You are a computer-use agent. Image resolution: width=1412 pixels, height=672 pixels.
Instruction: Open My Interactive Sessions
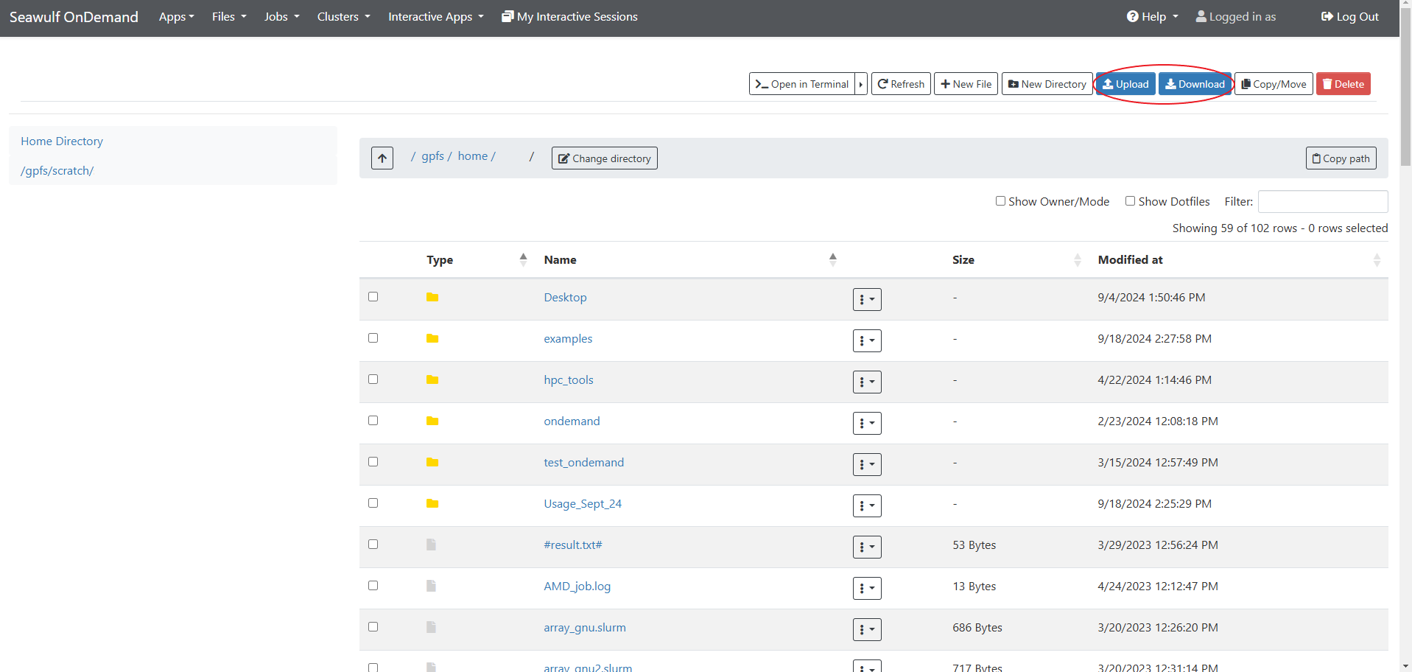click(569, 16)
